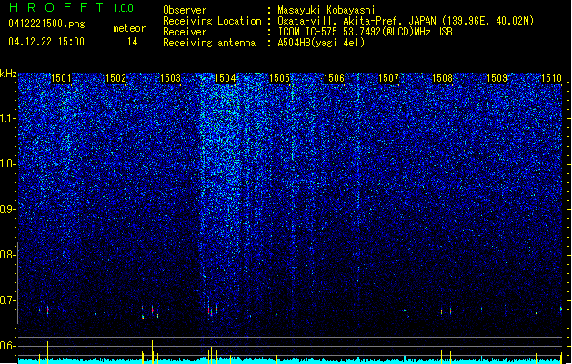This screenshot has height=364, width=572.
Task: Click the HROFFT 1.0.0 title text
Action: pos(72,7)
